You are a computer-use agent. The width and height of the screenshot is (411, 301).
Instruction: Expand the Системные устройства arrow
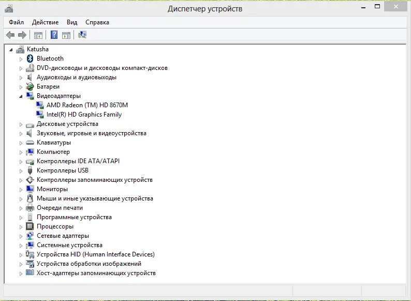21,246
